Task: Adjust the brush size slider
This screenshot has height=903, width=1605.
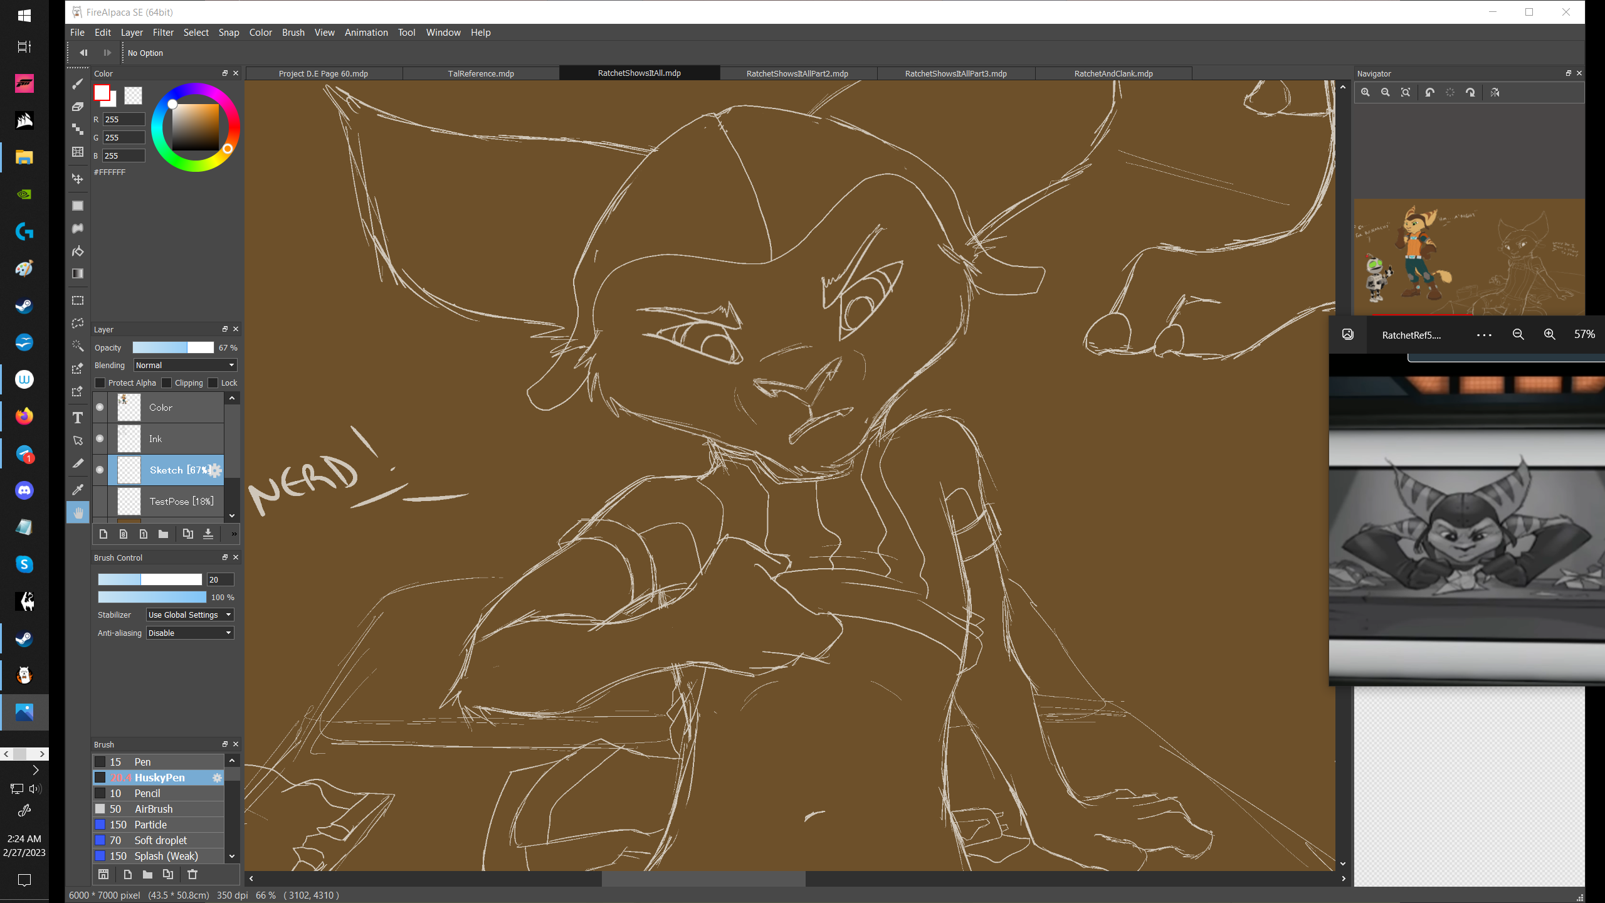Action: pos(150,579)
